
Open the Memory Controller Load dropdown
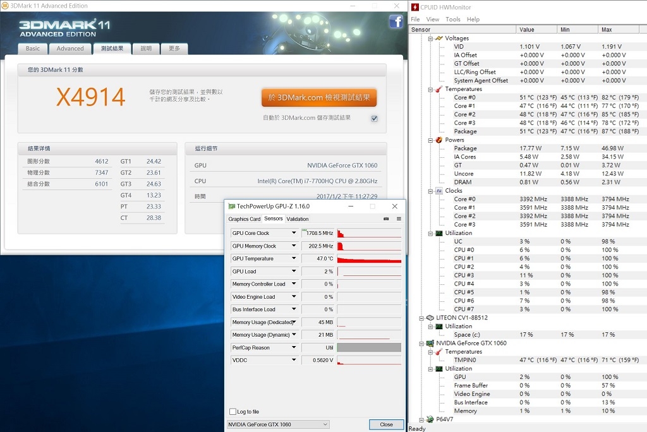(294, 284)
